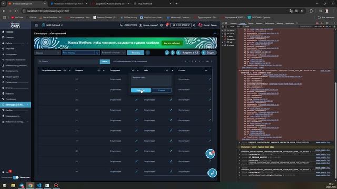
Task: Click the DevTools console vertical scrollbar
Action: (335, 131)
